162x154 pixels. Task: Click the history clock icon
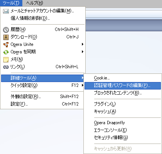point(6,30)
